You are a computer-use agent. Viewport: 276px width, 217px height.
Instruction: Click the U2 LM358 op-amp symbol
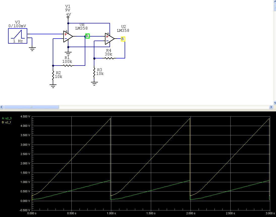(x=110, y=39)
